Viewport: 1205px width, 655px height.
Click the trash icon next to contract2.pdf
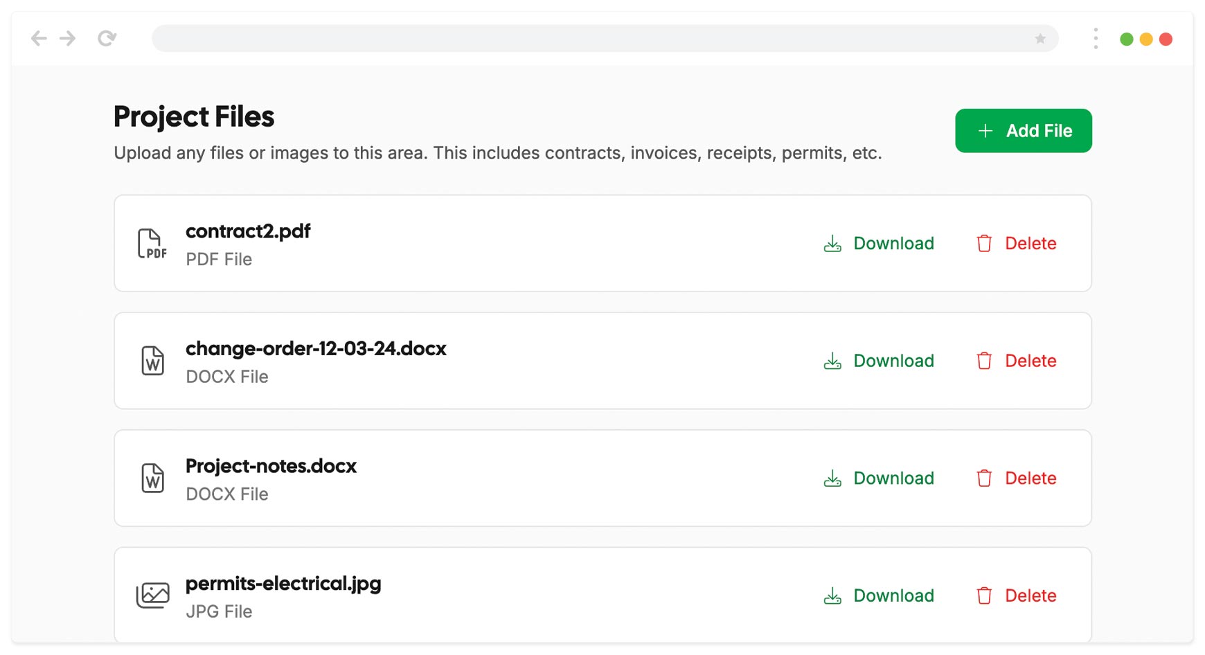[983, 243]
